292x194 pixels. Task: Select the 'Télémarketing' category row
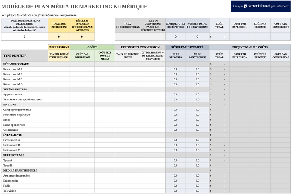146,89
